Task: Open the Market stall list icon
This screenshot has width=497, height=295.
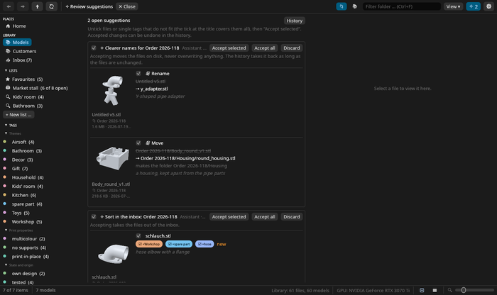Action: coord(8,88)
